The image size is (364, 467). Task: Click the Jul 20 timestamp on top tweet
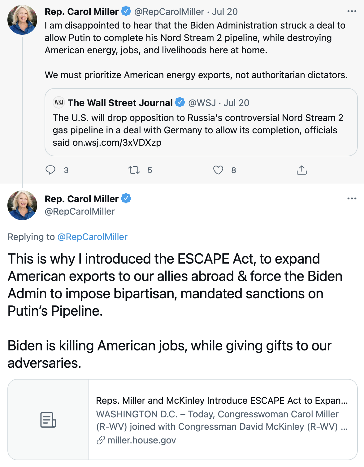tap(225, 12)
